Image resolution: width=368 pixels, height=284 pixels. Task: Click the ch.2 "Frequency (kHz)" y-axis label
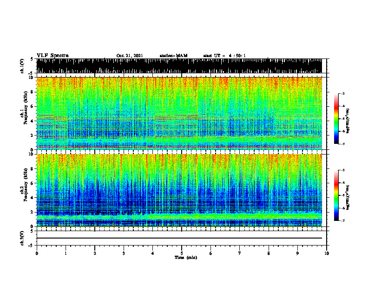[26, 185]
